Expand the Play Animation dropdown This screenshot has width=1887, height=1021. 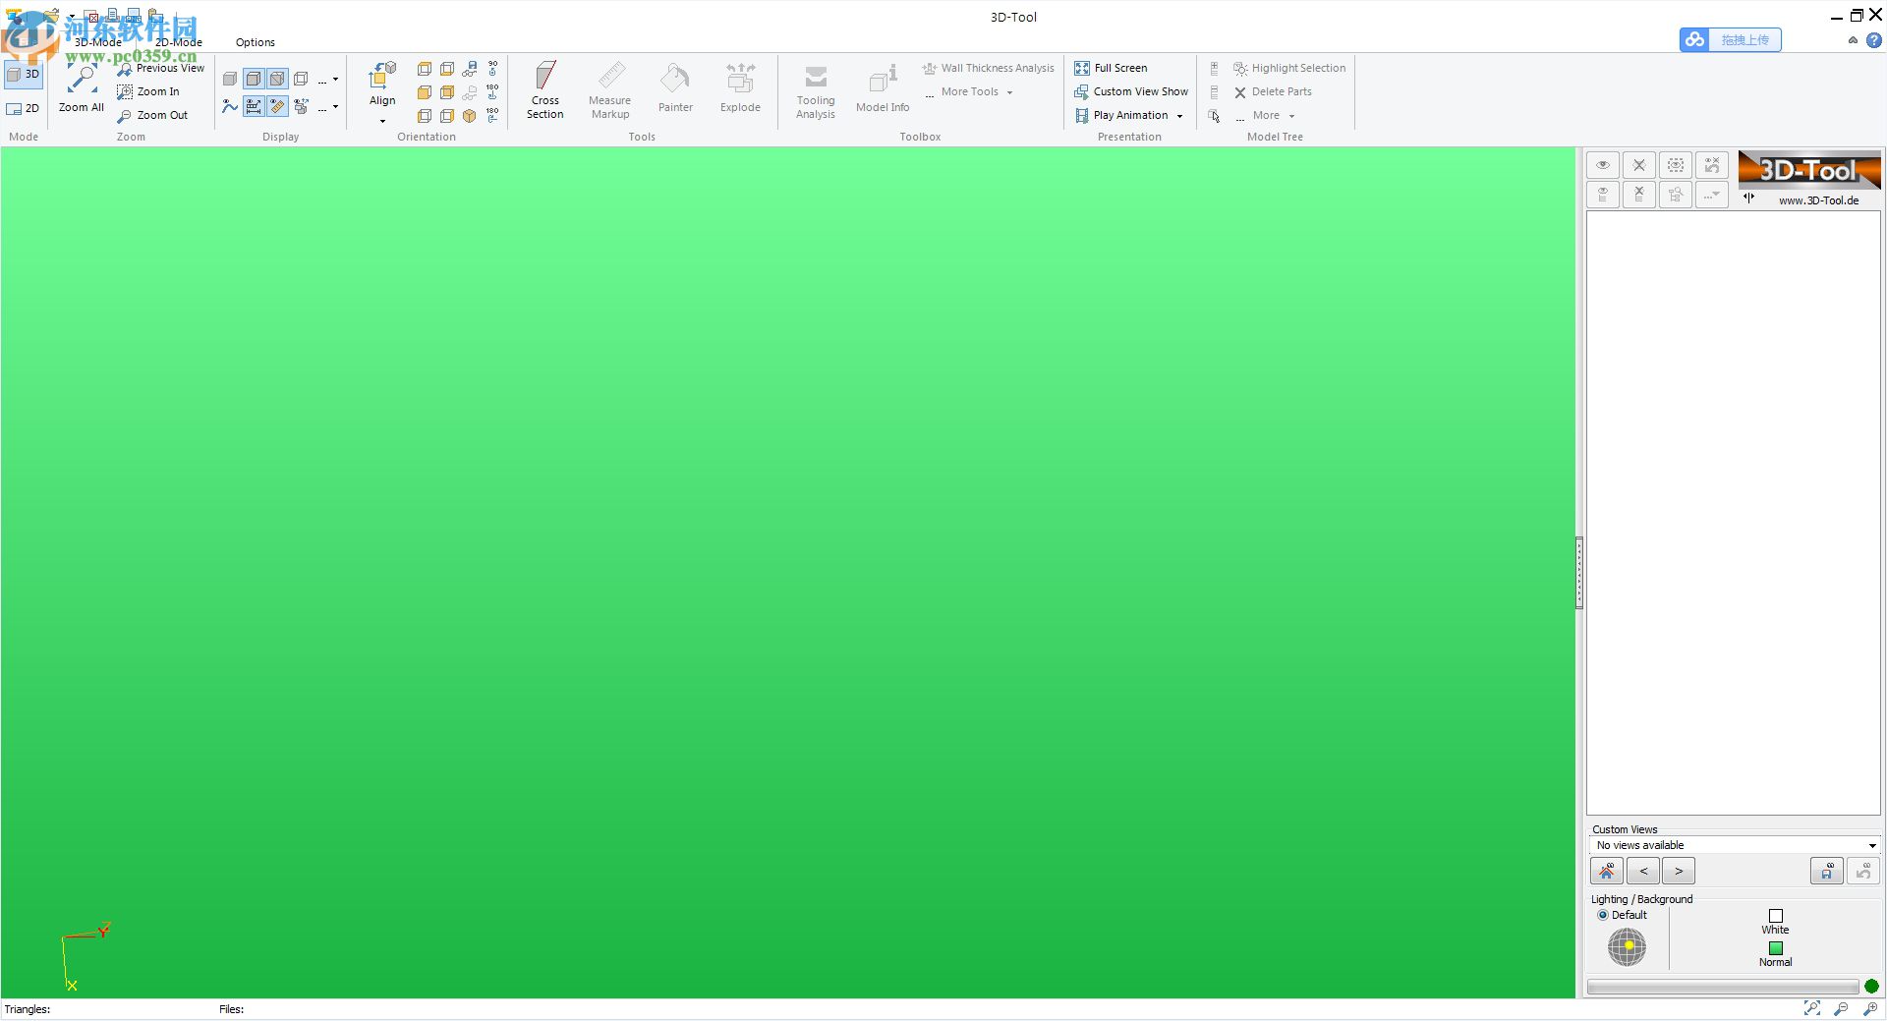click(1179, 115)
